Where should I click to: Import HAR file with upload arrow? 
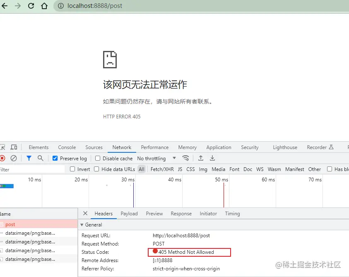coord(200,158)
